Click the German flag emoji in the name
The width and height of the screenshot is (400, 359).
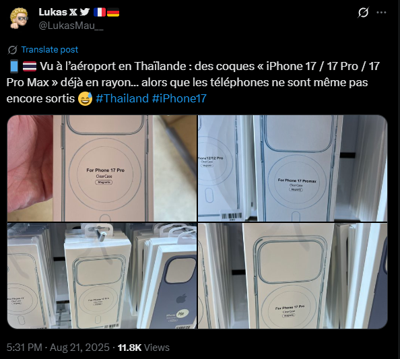113,12
